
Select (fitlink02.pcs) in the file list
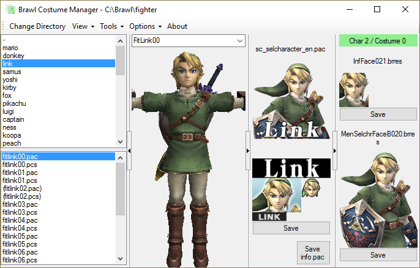click(58, 196)
